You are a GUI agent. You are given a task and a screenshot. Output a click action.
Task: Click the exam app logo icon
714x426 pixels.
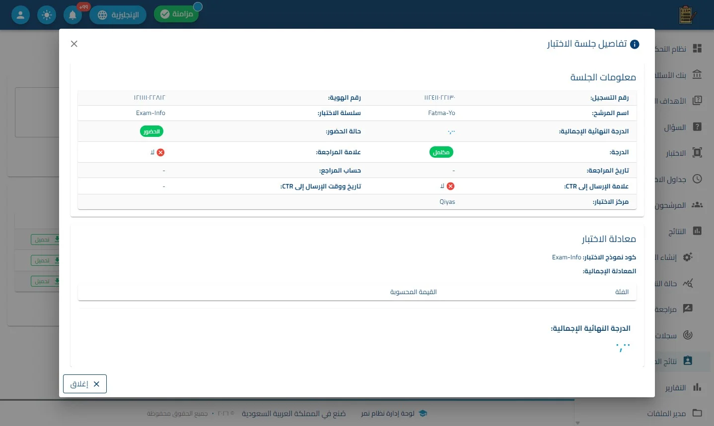(x=687, y=15)
